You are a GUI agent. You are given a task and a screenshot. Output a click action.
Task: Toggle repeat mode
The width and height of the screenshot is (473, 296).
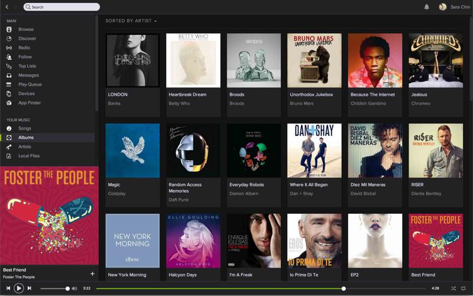coord(464,288)
